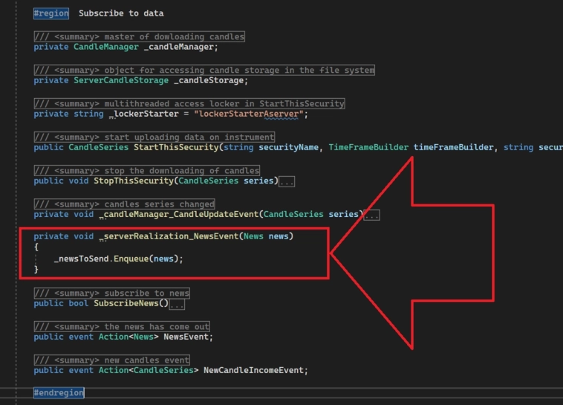This screenshot has height=405, width=563.
Task: Expand summary 'candles series changed'
Action: [124, 204]
